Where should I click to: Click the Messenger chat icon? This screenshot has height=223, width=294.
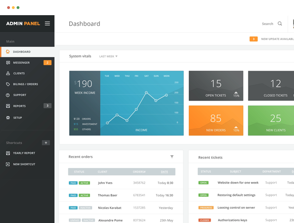(x=8, y=63)
